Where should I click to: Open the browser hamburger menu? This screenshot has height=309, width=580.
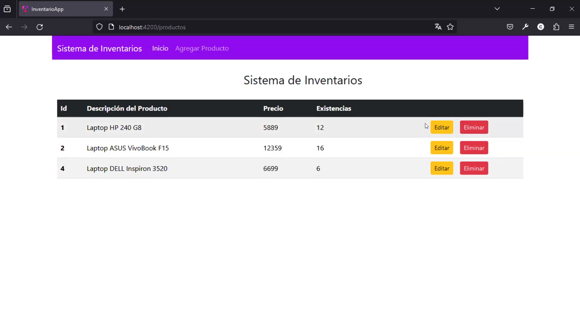[572, 27]
